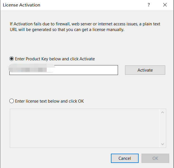Click the Activate button
This screenshot has height=168, width=174.
click(145, 70)
